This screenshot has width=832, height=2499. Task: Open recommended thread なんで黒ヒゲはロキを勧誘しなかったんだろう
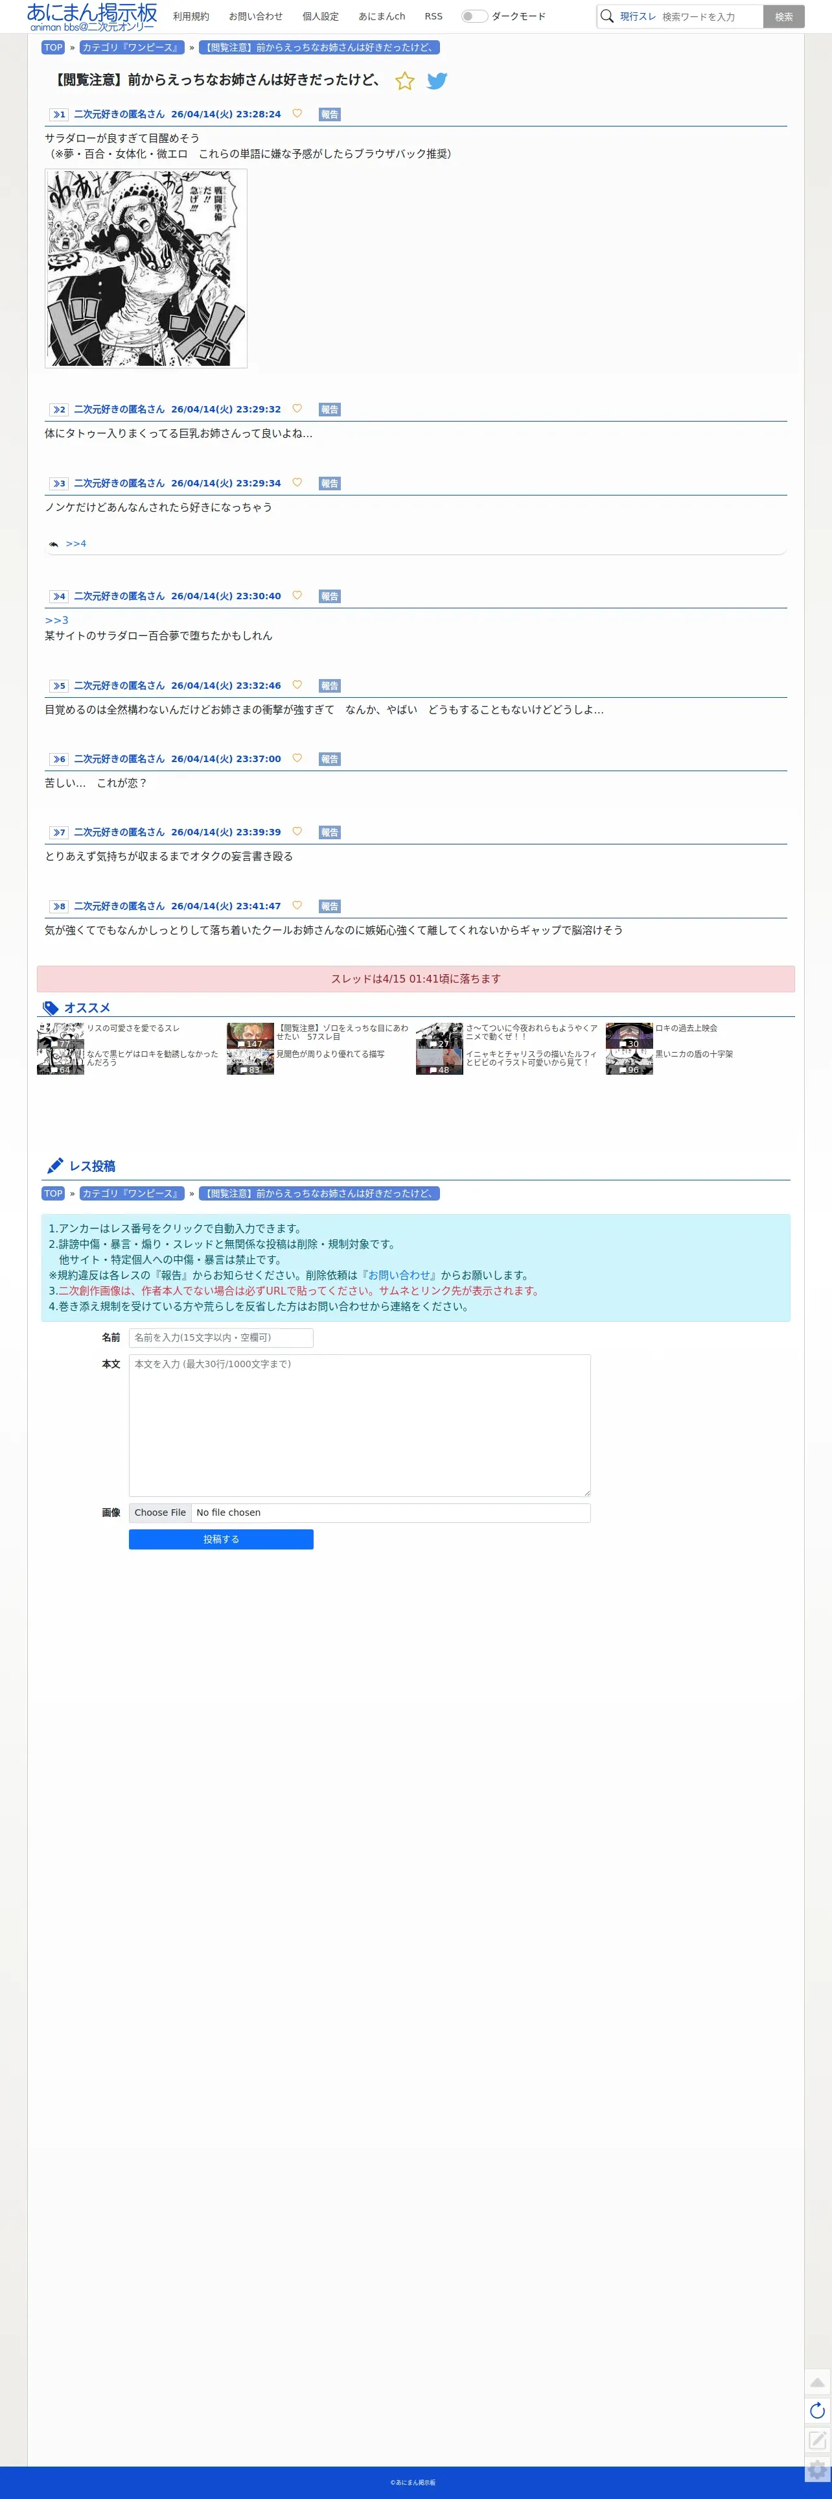point(152,1058)
